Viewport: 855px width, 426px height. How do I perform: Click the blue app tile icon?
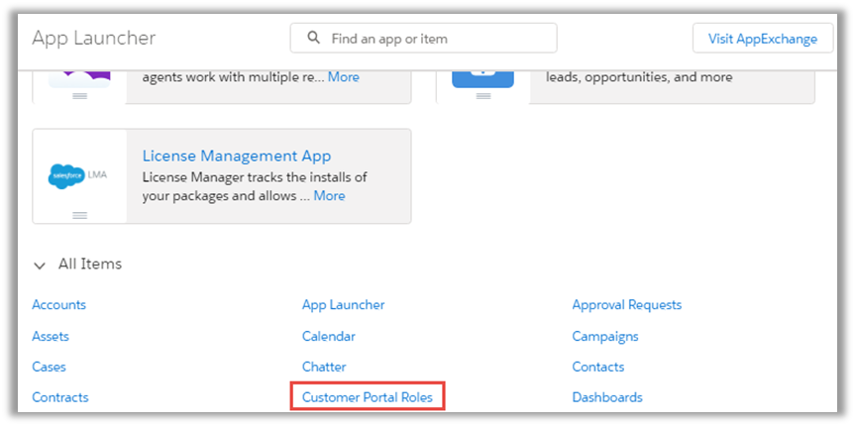[482, 75]
